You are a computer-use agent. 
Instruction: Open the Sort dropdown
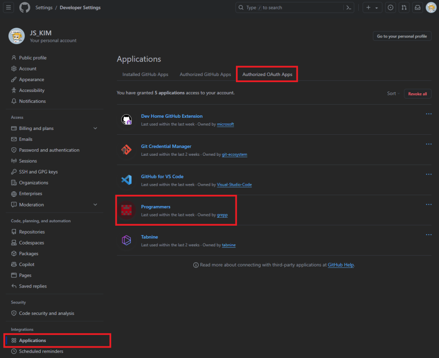(x=393, y=93)
